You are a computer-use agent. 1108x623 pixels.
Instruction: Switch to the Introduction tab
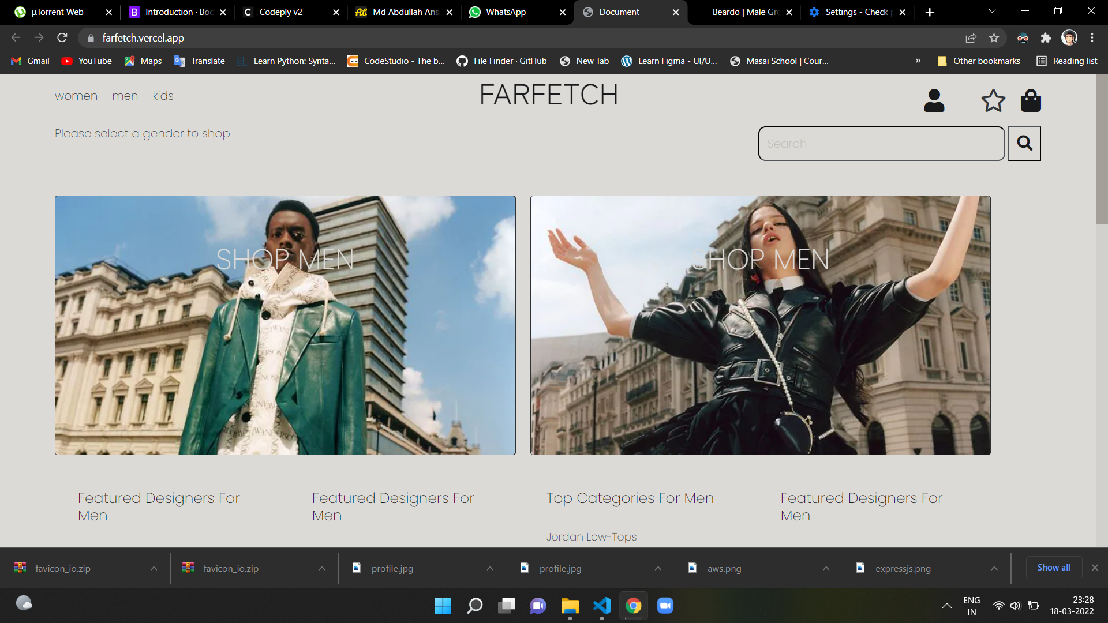point(178,12)
